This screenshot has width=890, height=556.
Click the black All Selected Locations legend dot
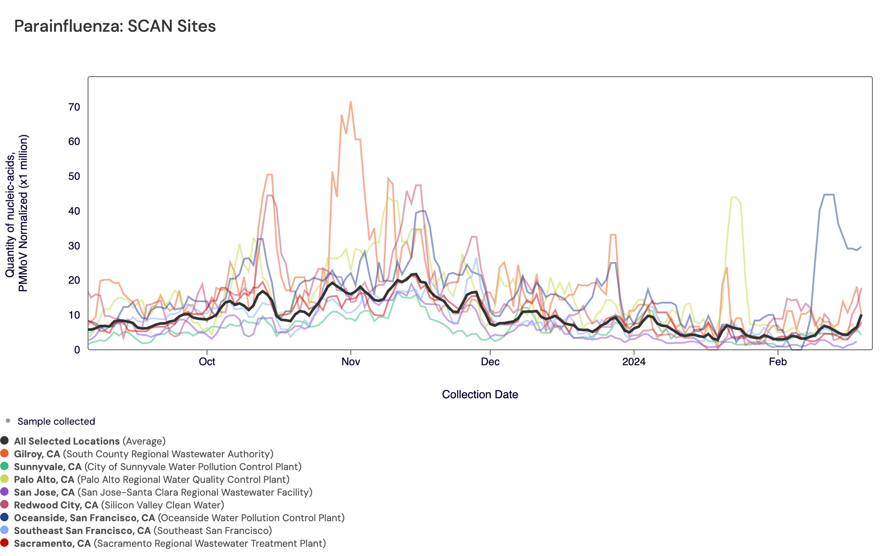[4, 441]
